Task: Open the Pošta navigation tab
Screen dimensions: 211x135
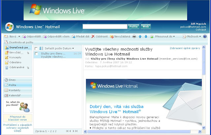Action: [17, 85]
